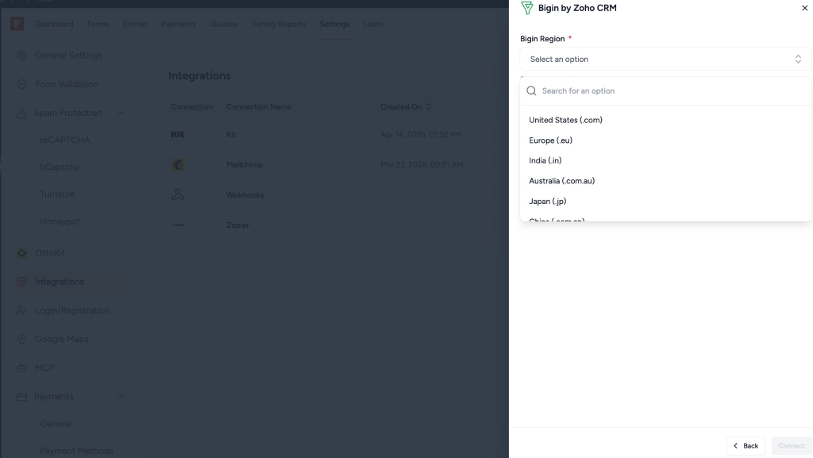Viewport: 813px width, 458px height.
Task: Click the Spam Protection warning icon
Action: pyautogui.click(x=21, y=113)
